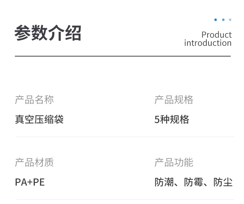244x204 pixels.
Task: Click the 参数介绍 heading
Action: (x=48, y=33)
